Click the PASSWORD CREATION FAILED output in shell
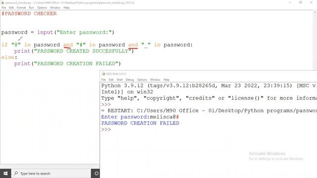317x178 pixels. [x=140, y=123]
